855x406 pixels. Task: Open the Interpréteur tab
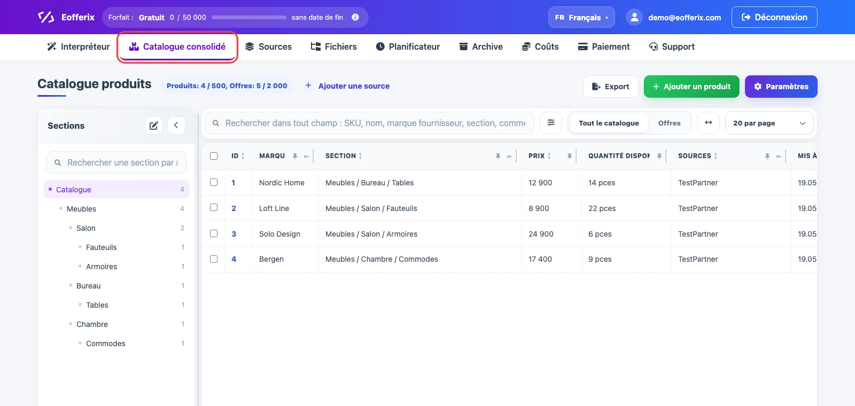[x=79, y=46]
